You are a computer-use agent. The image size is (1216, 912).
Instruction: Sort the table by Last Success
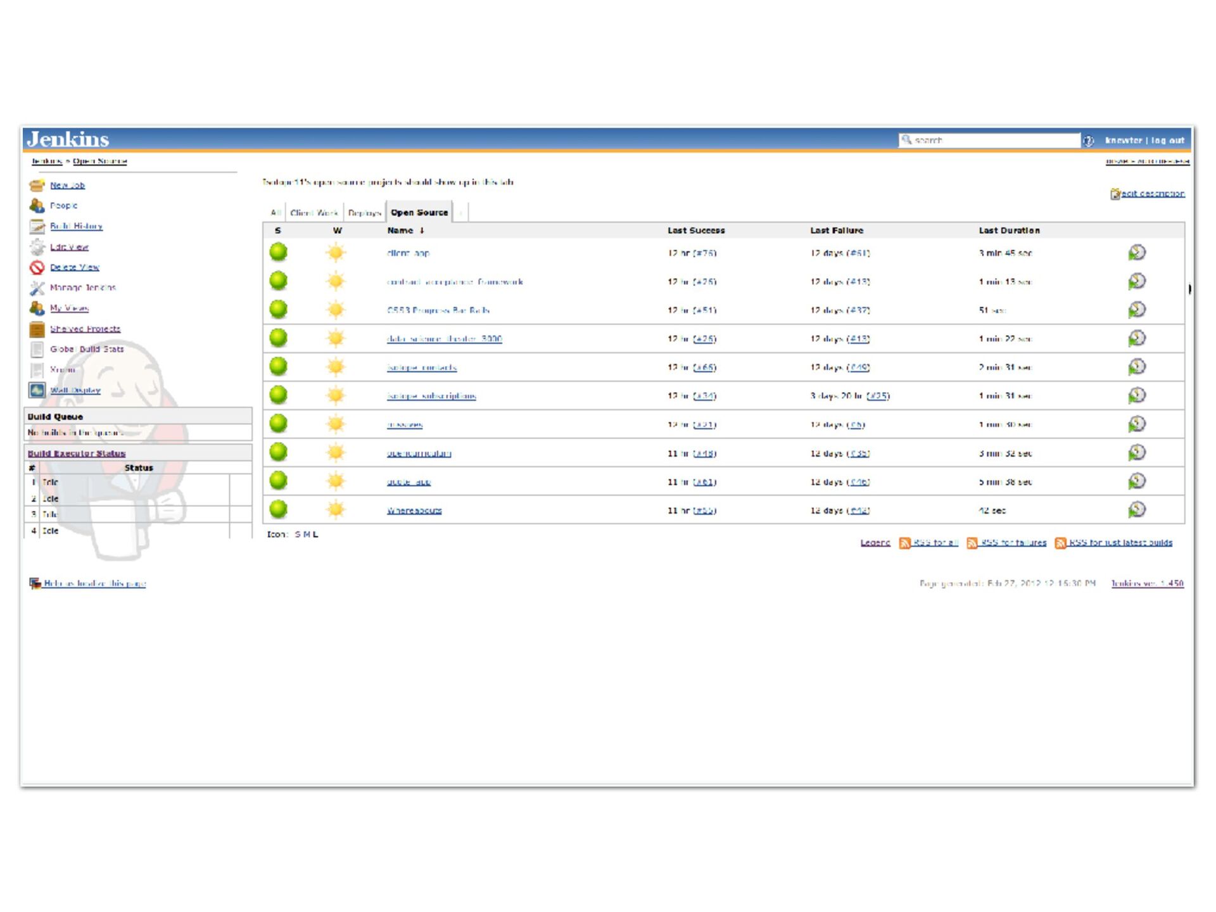point(696,231)
